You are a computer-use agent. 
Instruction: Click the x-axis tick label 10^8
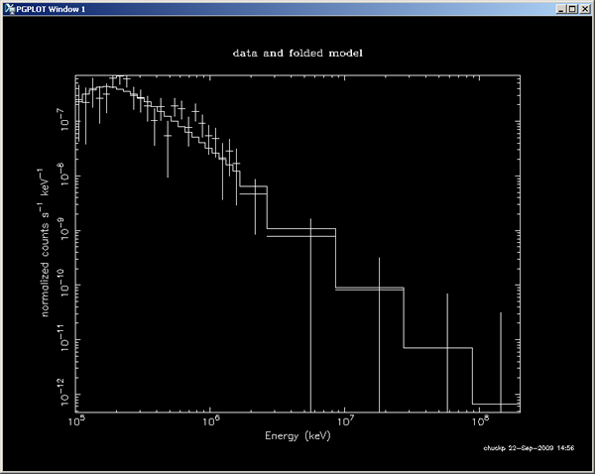(480, 420)
